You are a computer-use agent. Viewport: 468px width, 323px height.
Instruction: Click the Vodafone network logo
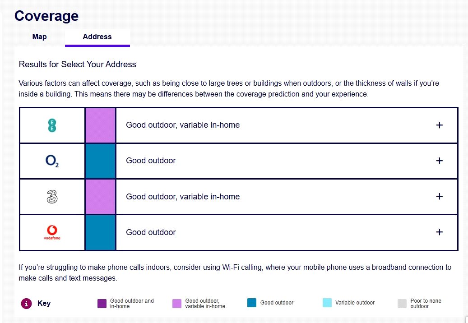tap(52, 232)
